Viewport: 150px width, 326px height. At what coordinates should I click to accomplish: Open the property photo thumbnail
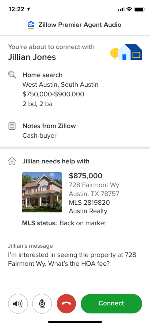[42, 192]
